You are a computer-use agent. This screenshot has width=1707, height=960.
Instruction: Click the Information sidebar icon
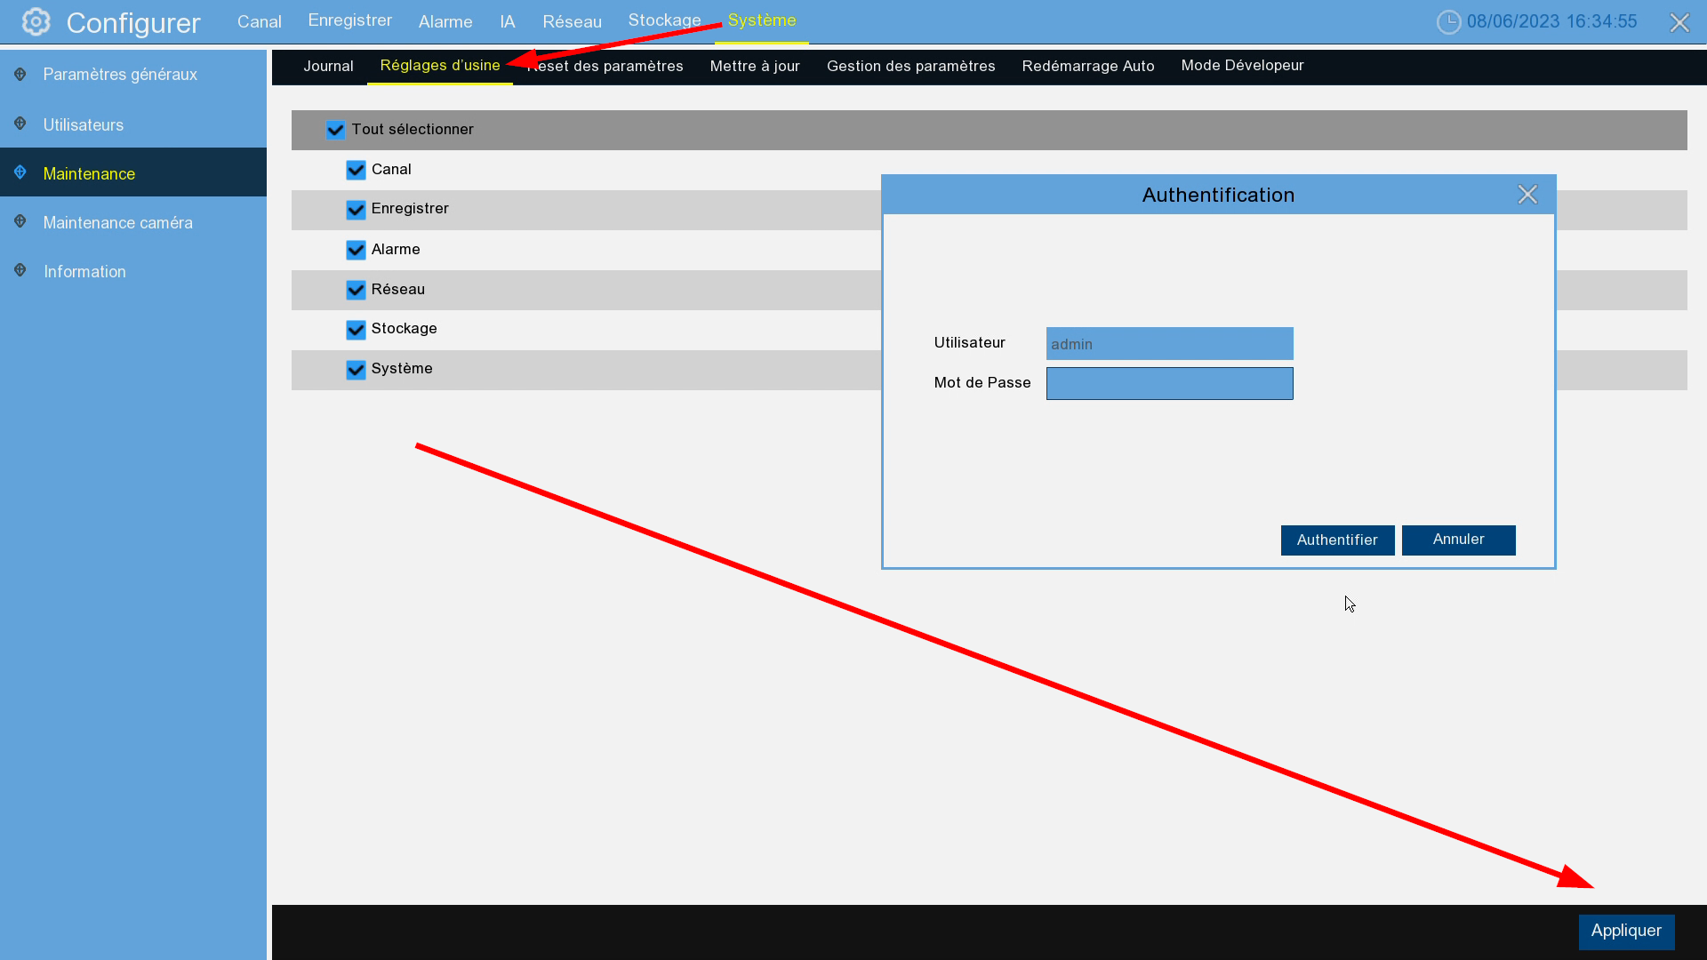pos(20,271)
